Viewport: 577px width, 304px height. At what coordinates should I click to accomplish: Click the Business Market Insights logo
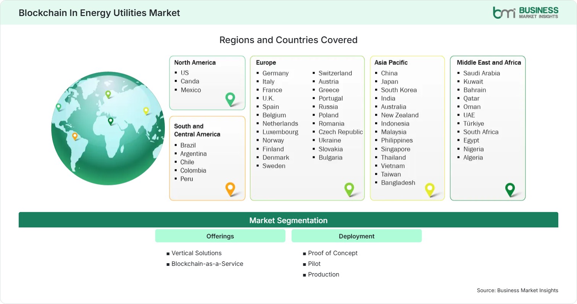click(x=525, y=12)
